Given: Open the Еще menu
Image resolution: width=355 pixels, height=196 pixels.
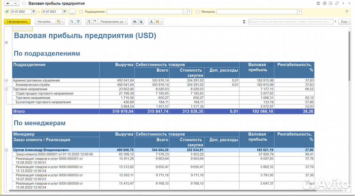Looking at the screenshot, I should pyautogui.click(x=345, y=22).
